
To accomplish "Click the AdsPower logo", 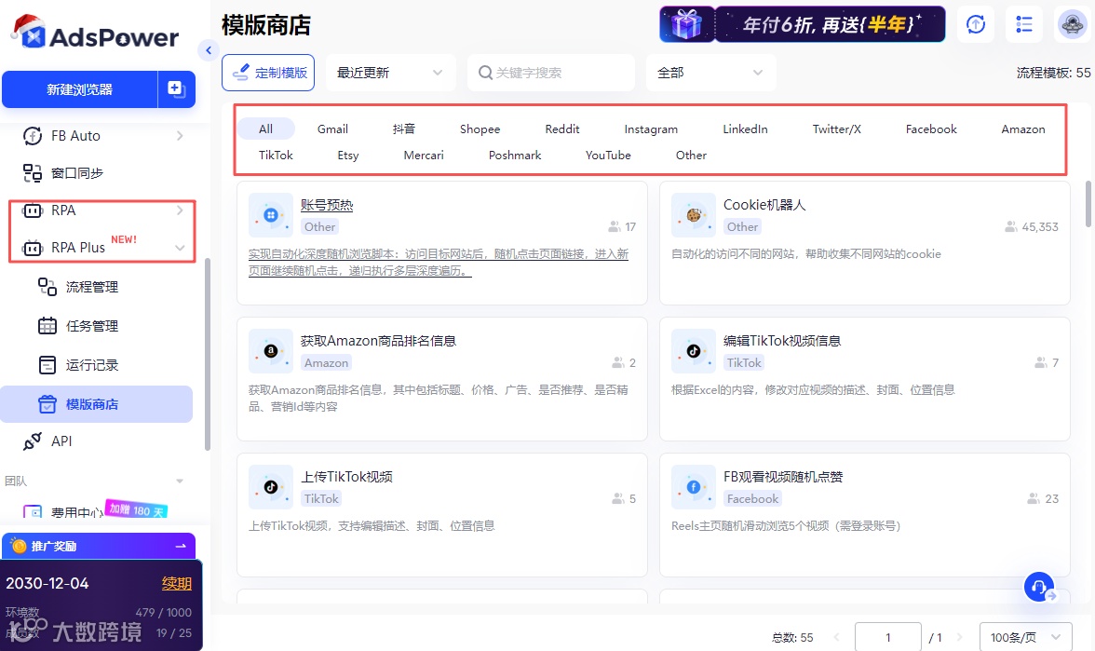I will point(96,33).
